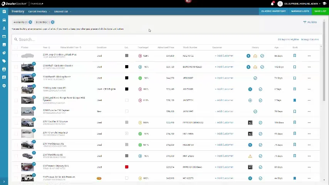Click the warning triangle icon for Ford Fiesta
The height and width of the screenshot is (185, 329).
250,156
